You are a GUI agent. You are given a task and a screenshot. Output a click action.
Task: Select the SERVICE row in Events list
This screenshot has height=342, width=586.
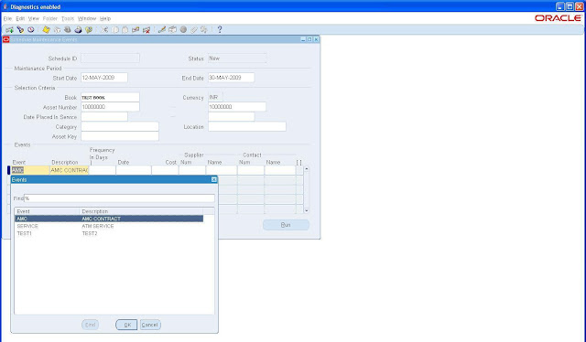[x=109, y=226]
